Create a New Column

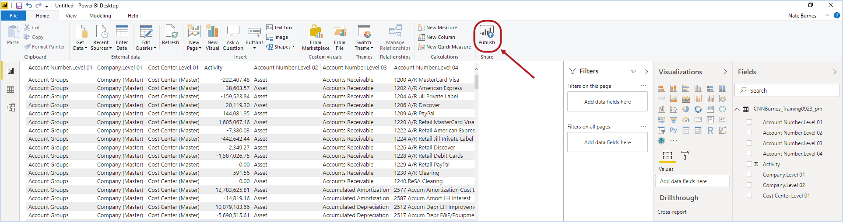(x=436, y=37)
